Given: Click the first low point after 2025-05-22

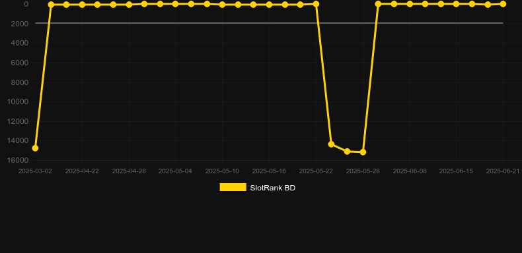Looking at the screenshot, I should pyautogui.click(x=331, y=144).
